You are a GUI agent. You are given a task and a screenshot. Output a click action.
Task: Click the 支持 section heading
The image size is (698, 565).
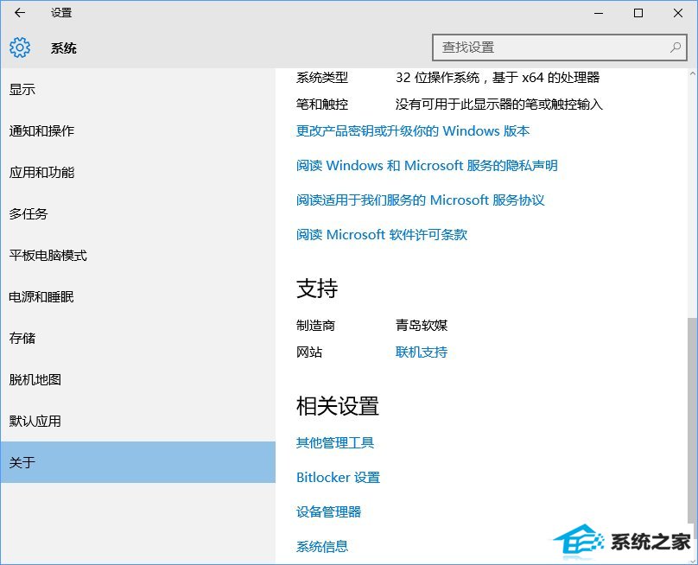point(317,289)
